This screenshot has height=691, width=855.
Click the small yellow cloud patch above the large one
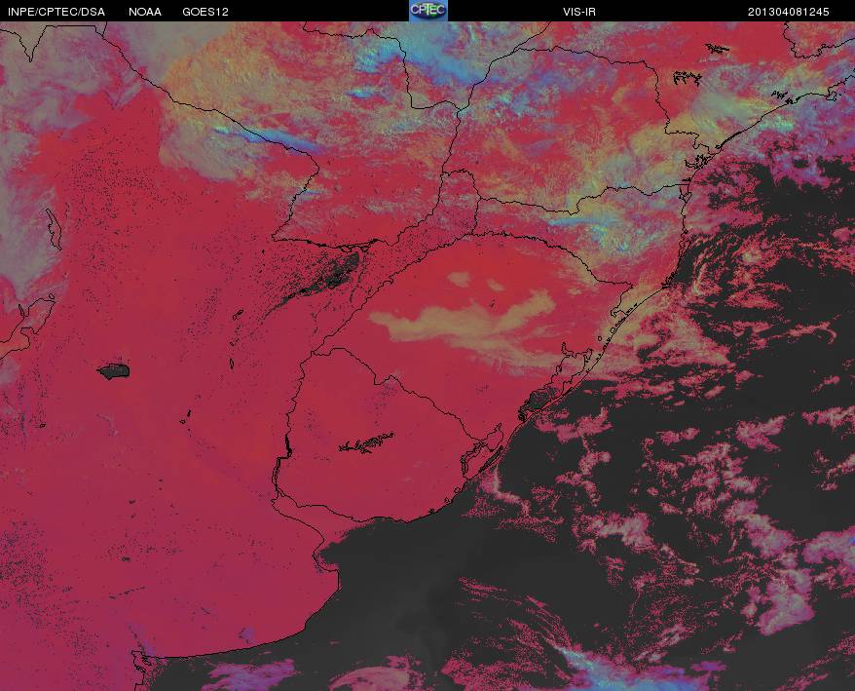(x=459, y=280)
